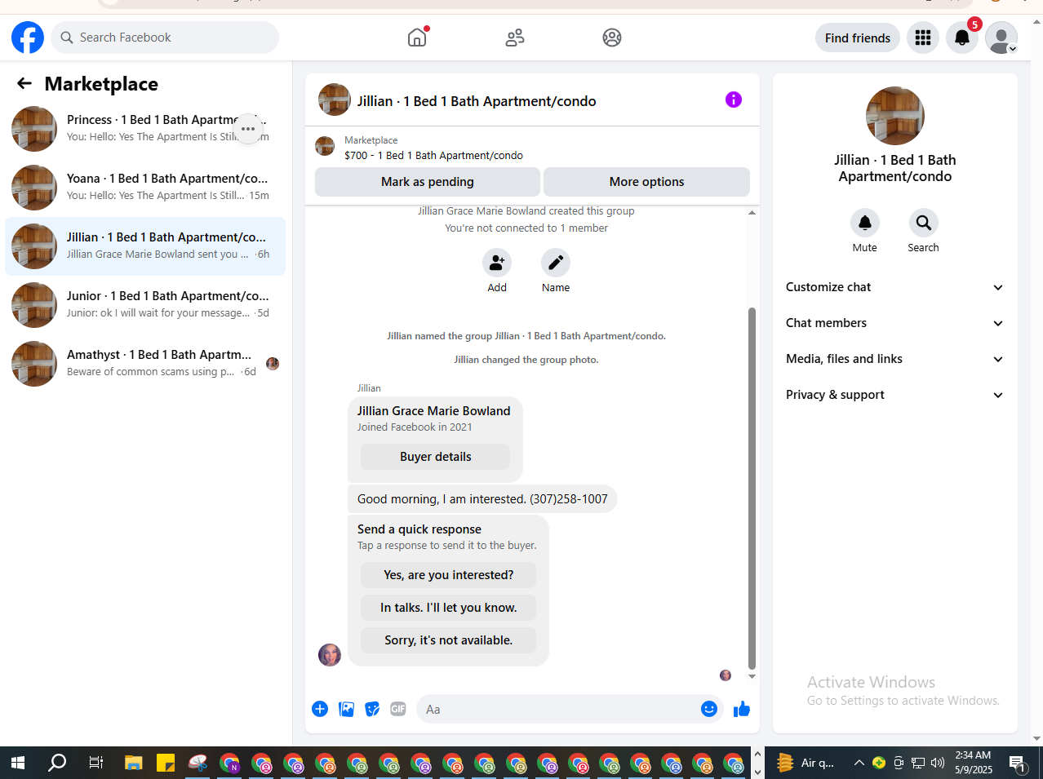Open more actions with blue plus icon
This screenshot has width=1043, height=779.
320,709
